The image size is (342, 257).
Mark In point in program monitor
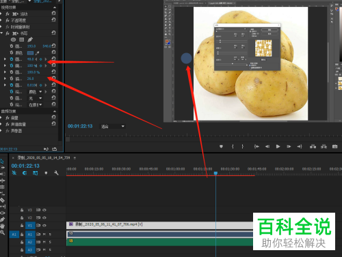(233, 147)
